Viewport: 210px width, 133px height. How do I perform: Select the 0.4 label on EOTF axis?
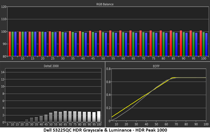click(108, 95)
